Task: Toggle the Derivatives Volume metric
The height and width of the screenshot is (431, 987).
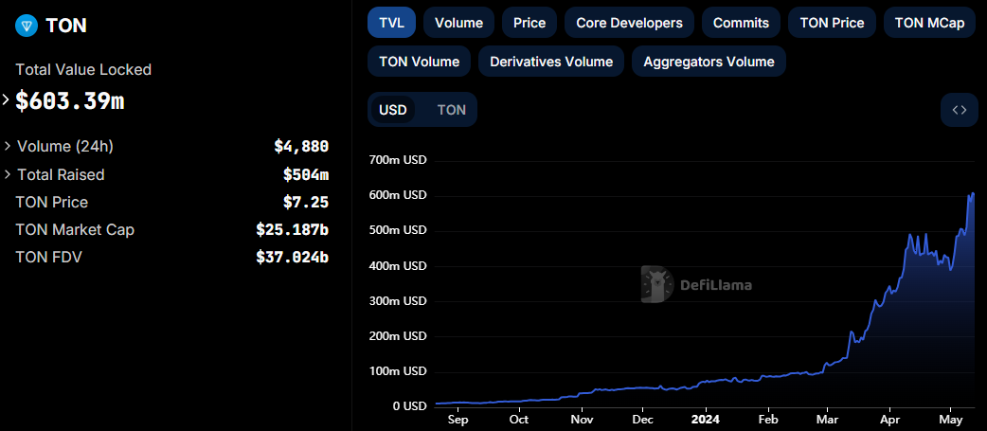Action: (x=551, y=62)
